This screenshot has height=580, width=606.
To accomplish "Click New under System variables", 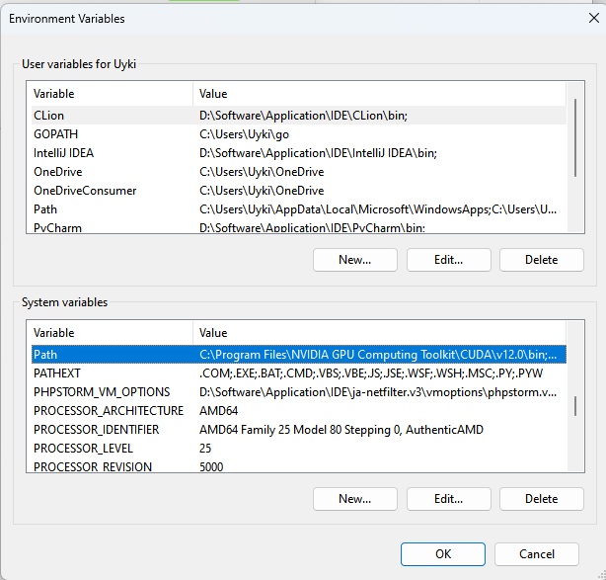I will 354,499.
